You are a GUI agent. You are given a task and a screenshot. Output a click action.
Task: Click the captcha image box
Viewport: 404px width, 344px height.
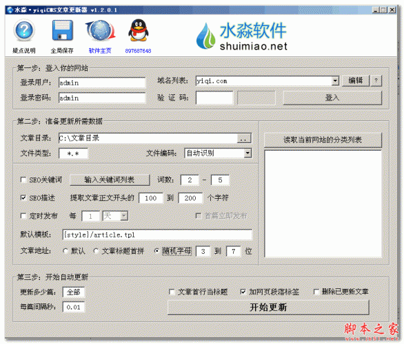(256, 98)
